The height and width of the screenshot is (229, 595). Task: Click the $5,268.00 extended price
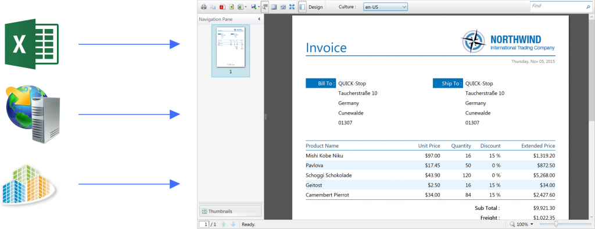coord(544,176)
